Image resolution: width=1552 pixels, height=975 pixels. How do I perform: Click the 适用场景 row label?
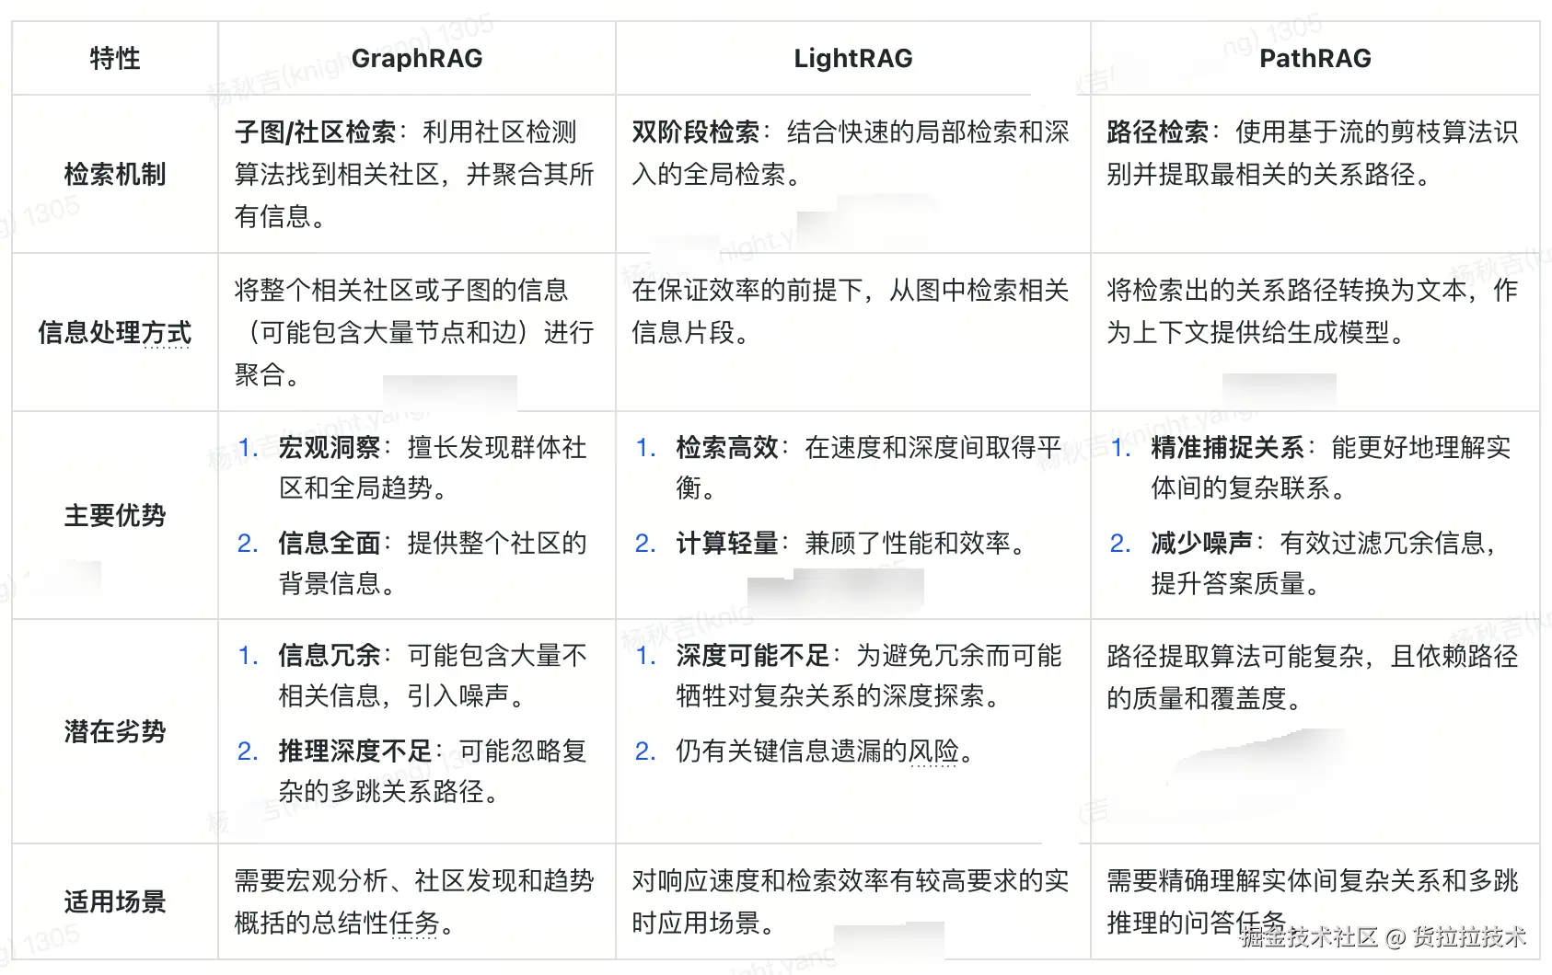pyautogui.click(x=115, y=901)
